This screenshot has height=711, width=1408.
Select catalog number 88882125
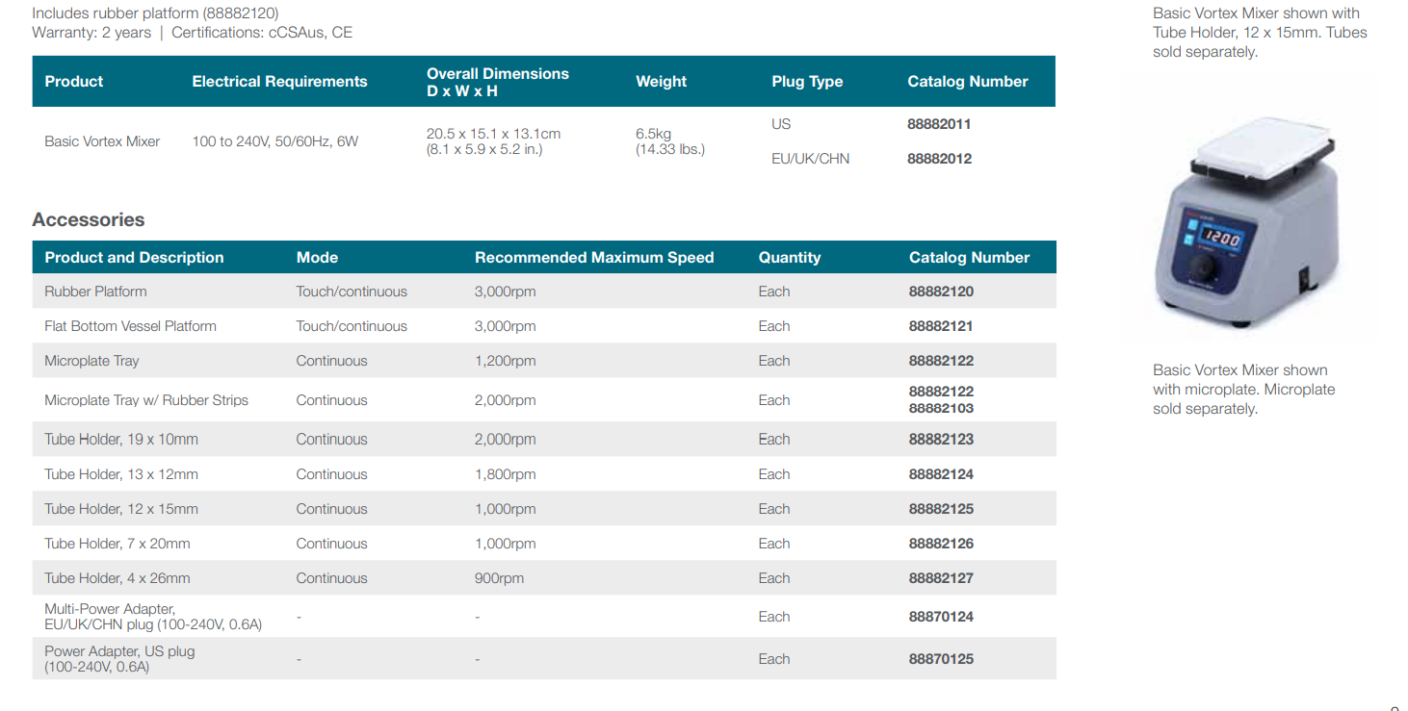[x=941, y=509]
